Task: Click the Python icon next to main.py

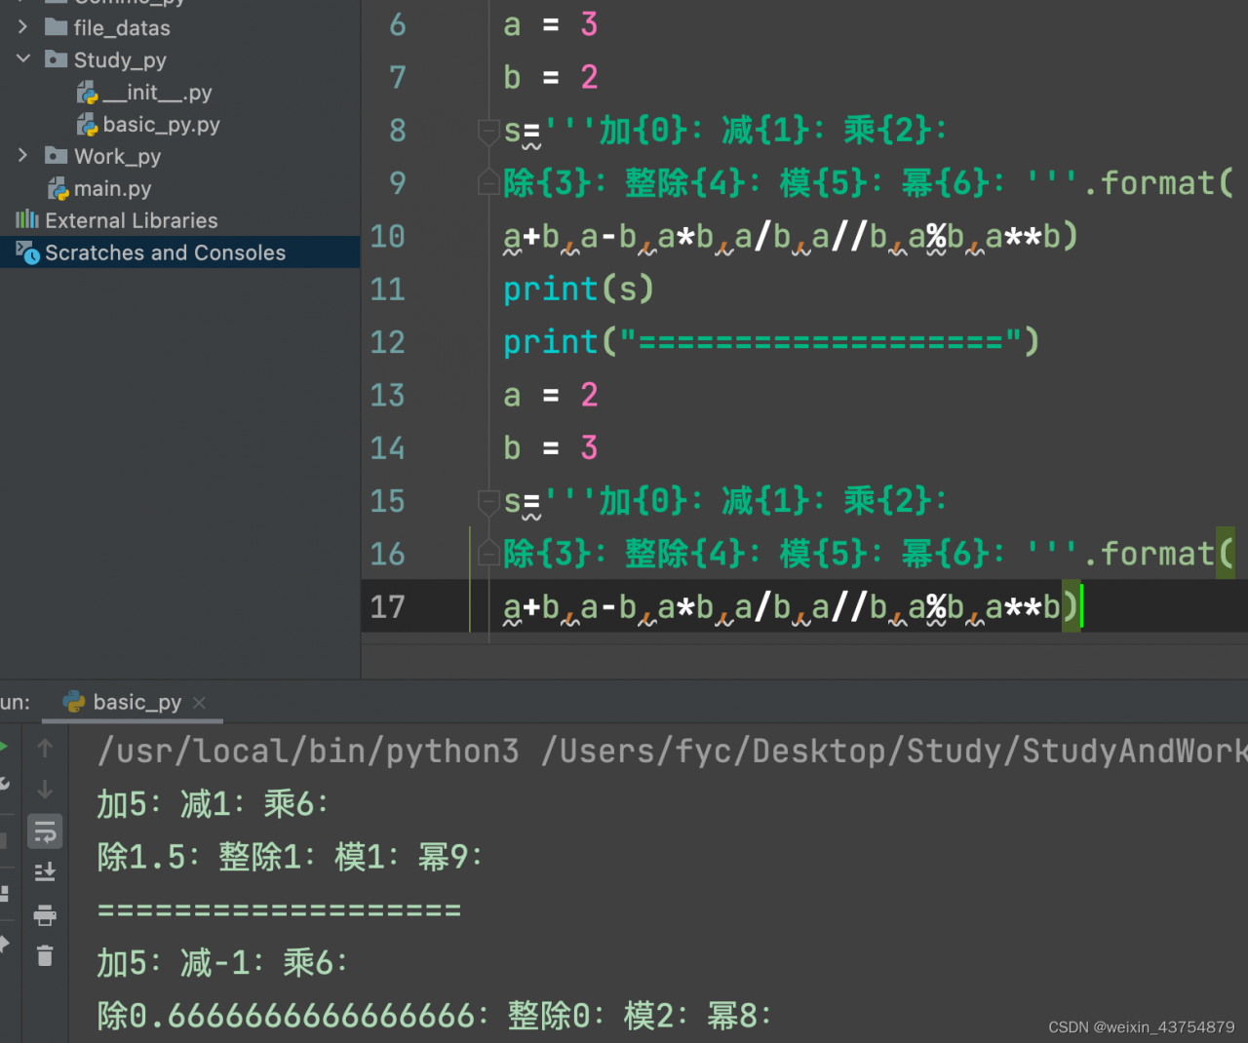Action: pyautogui.click(x=58, y=189)
